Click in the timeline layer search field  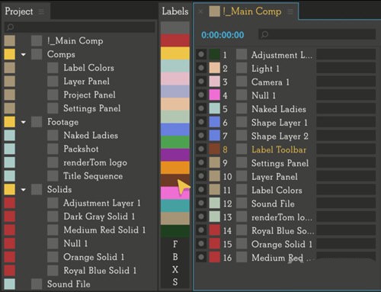pyautogui.click(x=317, y=34)
